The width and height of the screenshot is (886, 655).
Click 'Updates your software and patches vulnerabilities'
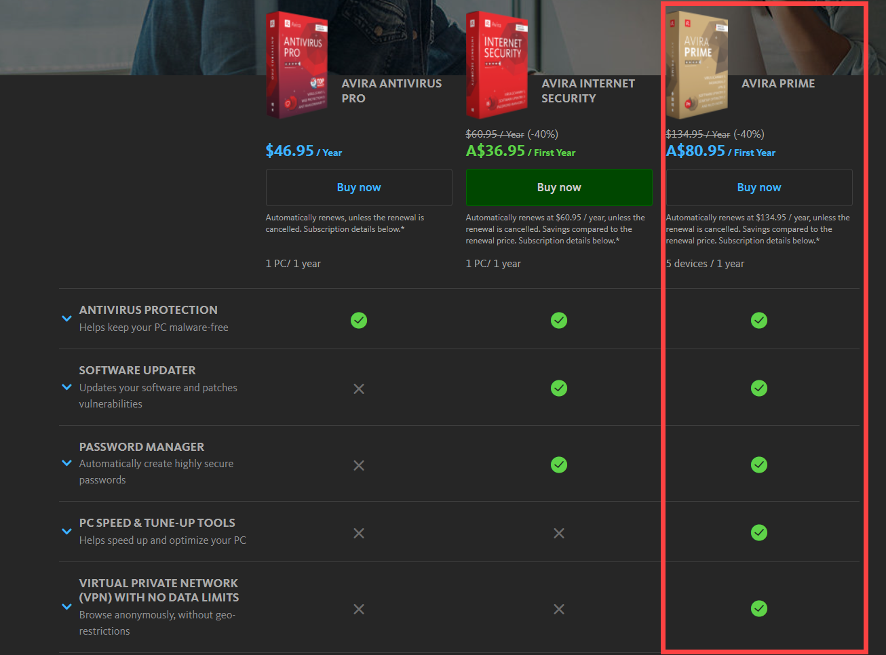coord(158,396)
